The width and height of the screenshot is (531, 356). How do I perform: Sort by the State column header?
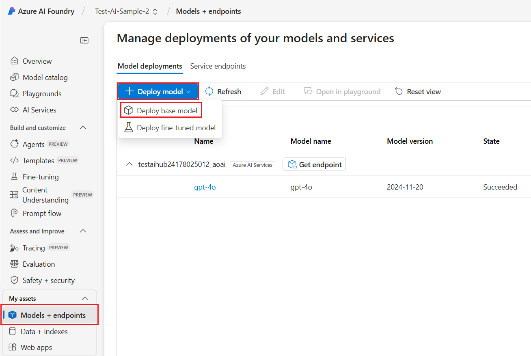[x=491, y=141]
